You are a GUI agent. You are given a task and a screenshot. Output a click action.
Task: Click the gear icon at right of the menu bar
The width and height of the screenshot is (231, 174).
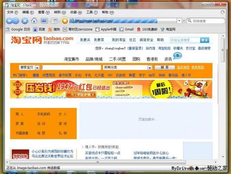(222, 12)
